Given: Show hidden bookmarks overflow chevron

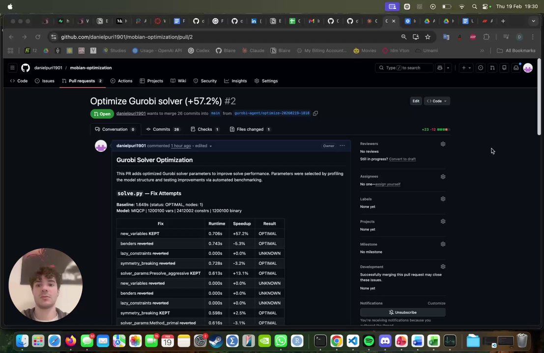Looking at the screenshot, I should coord(482,50).
